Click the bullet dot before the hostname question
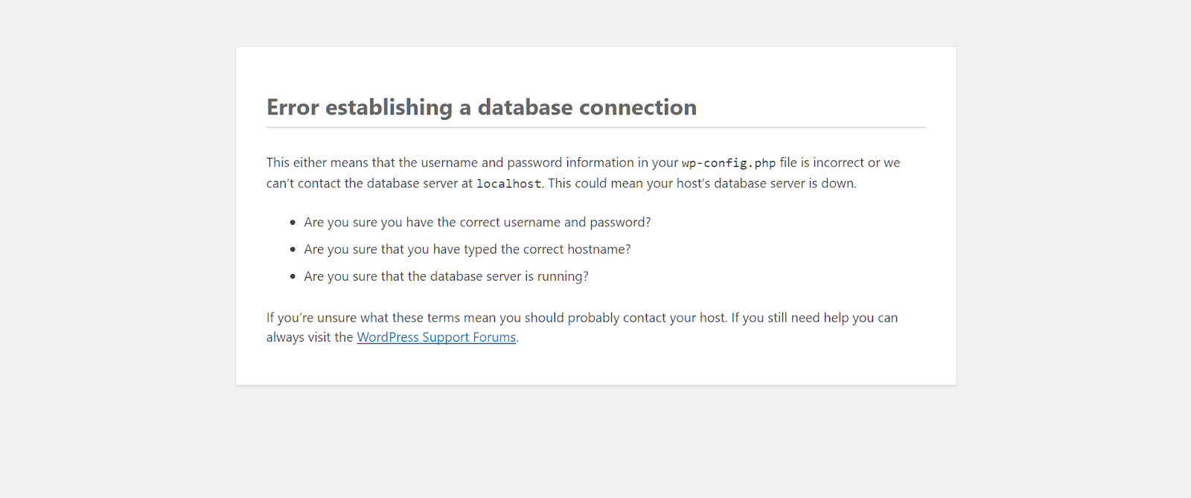 tap(293, 249)
